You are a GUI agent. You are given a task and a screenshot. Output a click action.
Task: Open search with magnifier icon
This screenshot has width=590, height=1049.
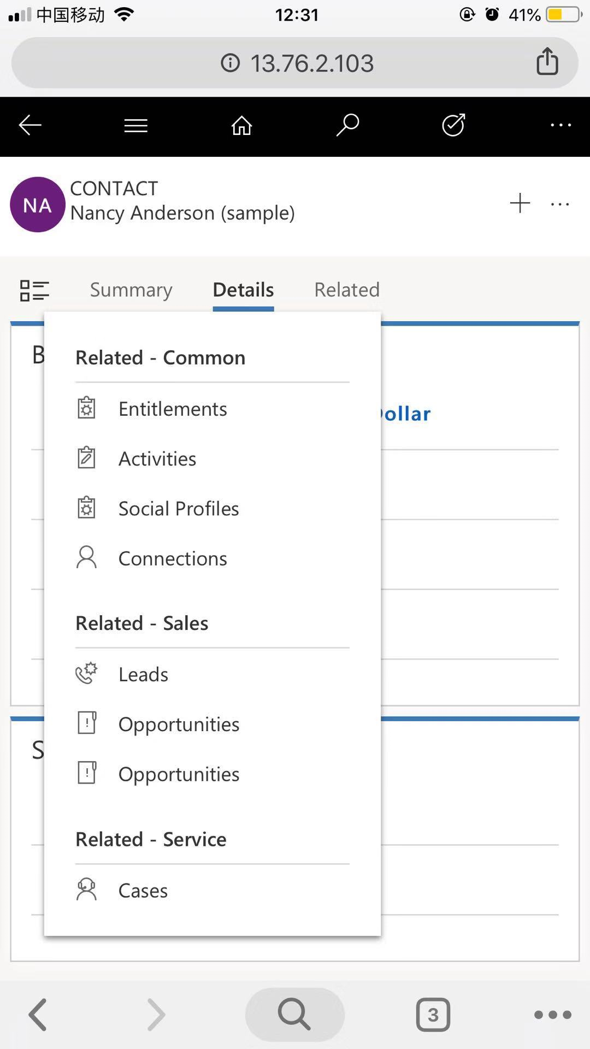[347, 125]
